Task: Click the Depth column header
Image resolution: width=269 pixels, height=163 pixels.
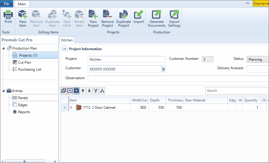Action: coord(157,100)
